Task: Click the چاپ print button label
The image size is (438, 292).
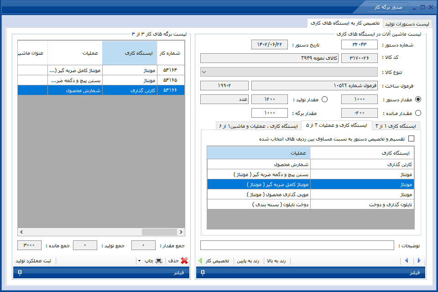Action: pyautogui.click(x=149, y=261)
